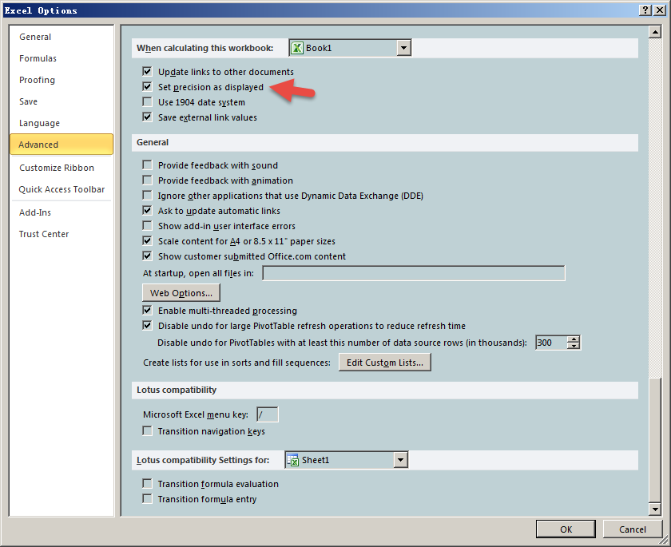Screen dimensions: 671x547
Task: Click the Microsoft Excel menu key field
Action: point(268,414)
